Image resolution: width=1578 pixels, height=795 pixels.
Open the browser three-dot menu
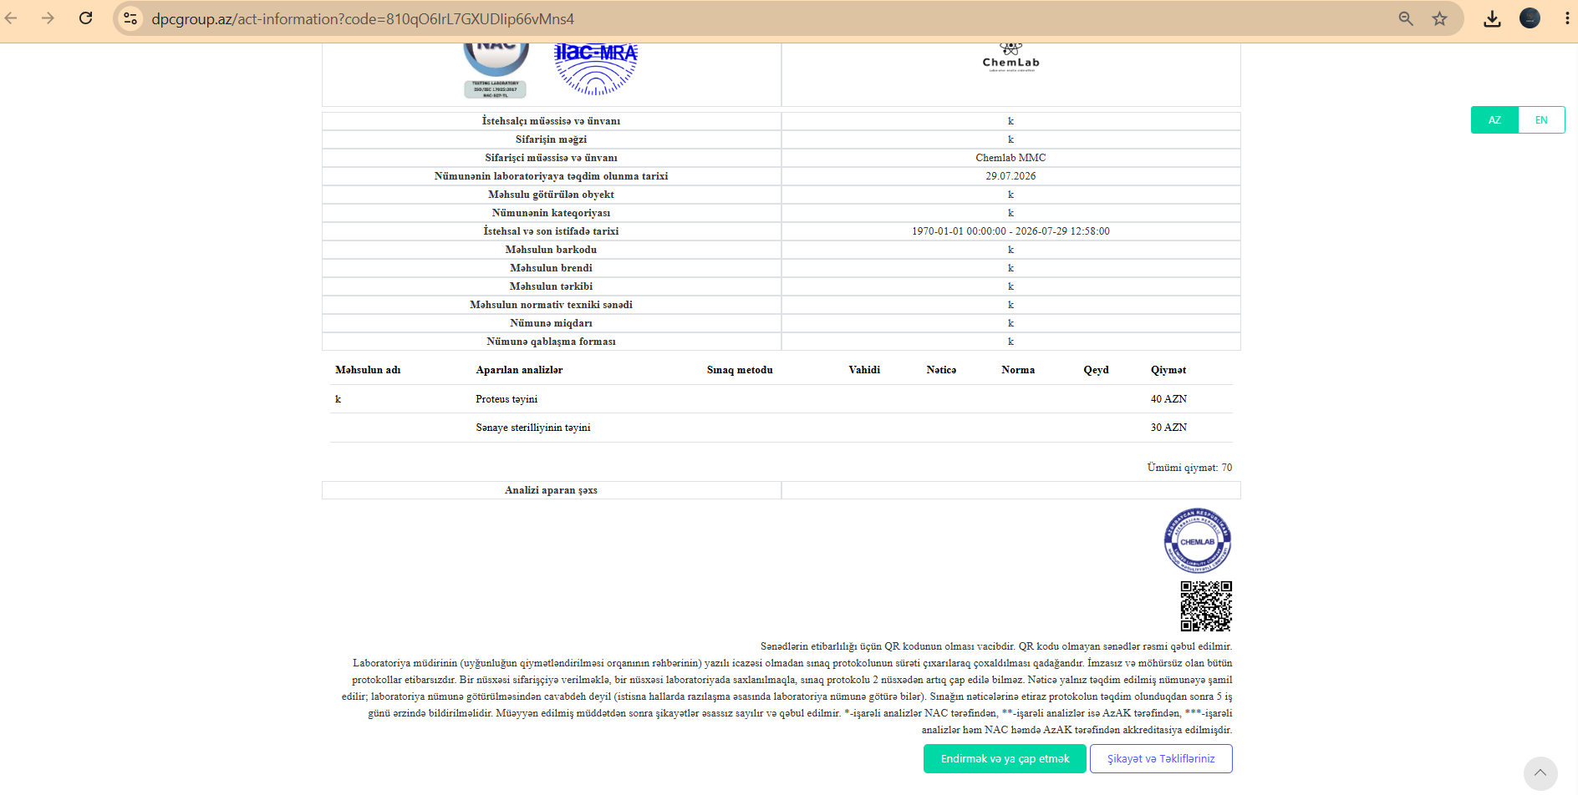click(1566, 18)
